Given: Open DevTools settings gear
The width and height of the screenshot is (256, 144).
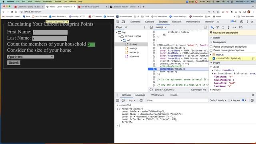Looking at the screenshot, I should tap(242, 22).
